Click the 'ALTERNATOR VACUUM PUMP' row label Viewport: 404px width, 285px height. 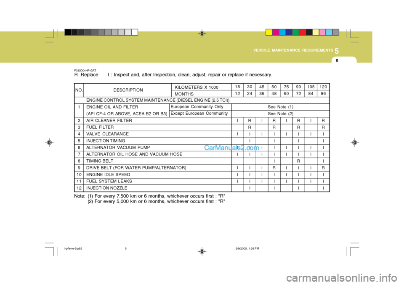(x=118, y=148)
